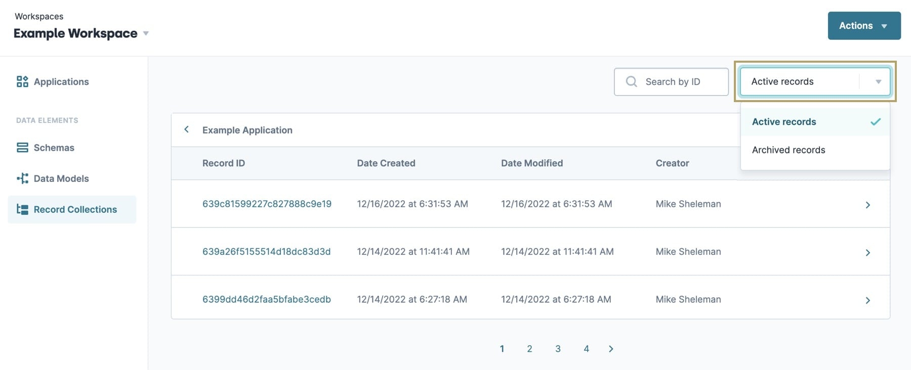Click Mike Sheleman in the 639c81599227c827888c9e19 row
Screen dimensions: 911x370
[x=688, y=204]
